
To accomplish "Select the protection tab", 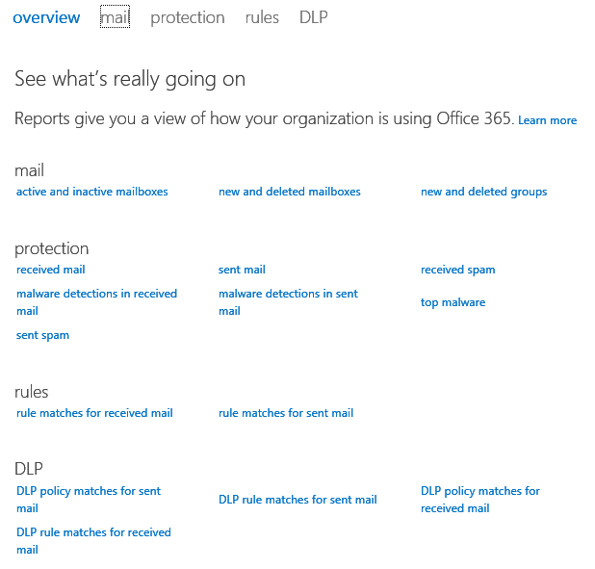I will (x=188, y=17).
